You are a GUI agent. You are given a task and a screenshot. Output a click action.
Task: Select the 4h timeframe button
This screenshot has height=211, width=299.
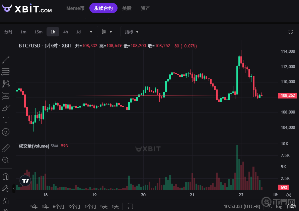pos(66,32)
